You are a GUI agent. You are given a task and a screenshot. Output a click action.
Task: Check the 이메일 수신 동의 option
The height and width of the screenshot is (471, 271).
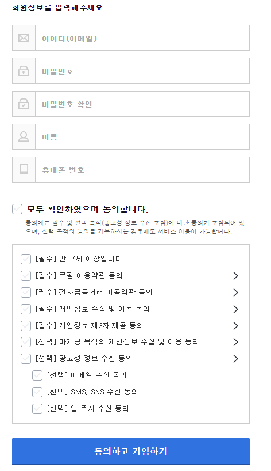37,375
